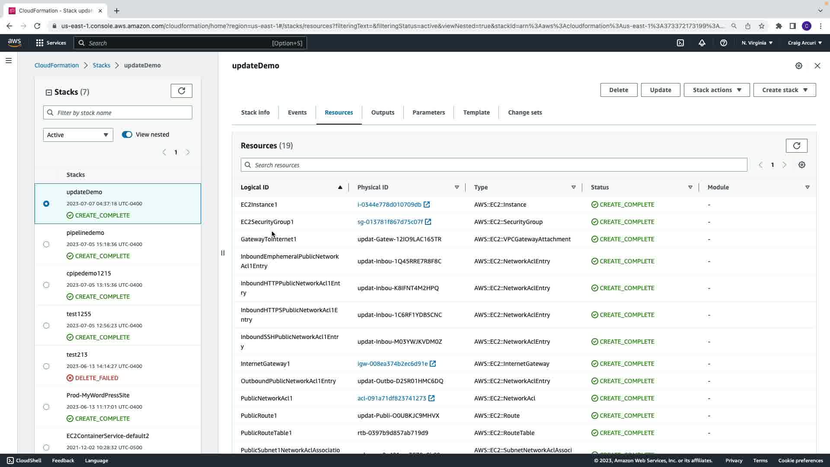Select the pipelinedemo stack radio button
Viewport: 830px width, 467px height.
[x=46, y=244]
